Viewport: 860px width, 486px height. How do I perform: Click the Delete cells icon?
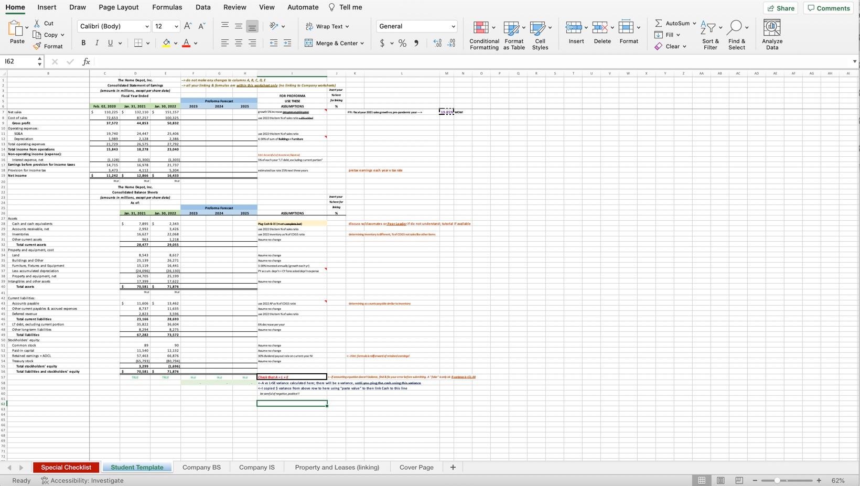599,27
